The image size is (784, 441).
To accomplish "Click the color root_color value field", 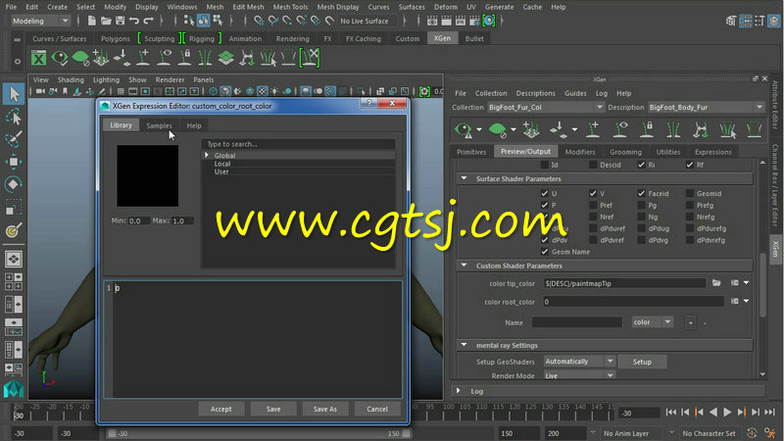I will [x=633, y=302].
